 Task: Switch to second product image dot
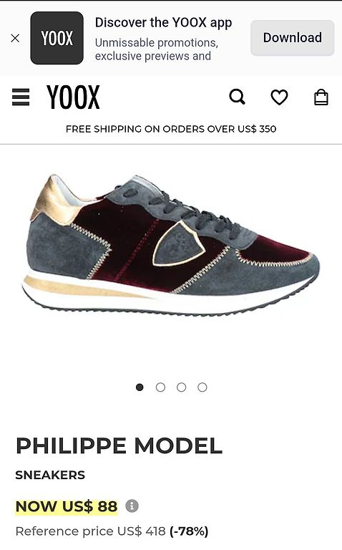click(160, 387)
